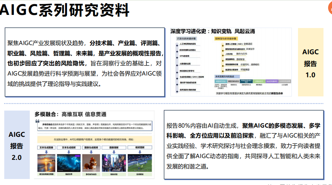Click the arrow below 文本生成图像
The height and width of the screenshot is (185, 332).
point(46,152)
